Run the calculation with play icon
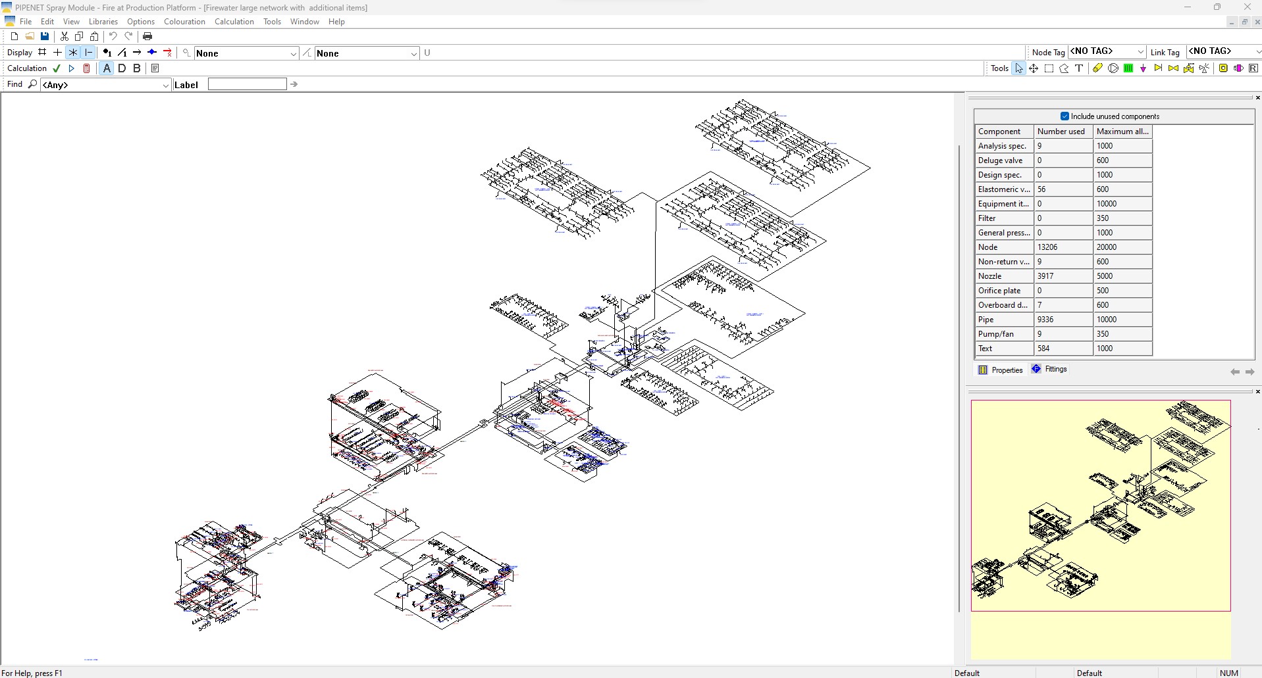Screen dimensions: 1262x678 tap(72, 68)
